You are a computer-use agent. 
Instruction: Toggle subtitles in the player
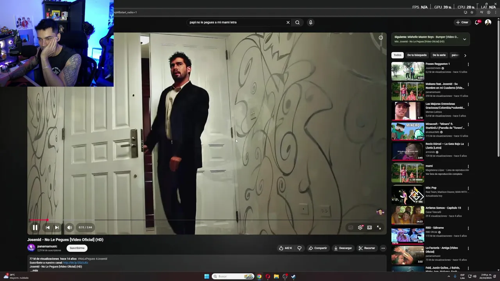pyautogui.click(x=351, y=228)
